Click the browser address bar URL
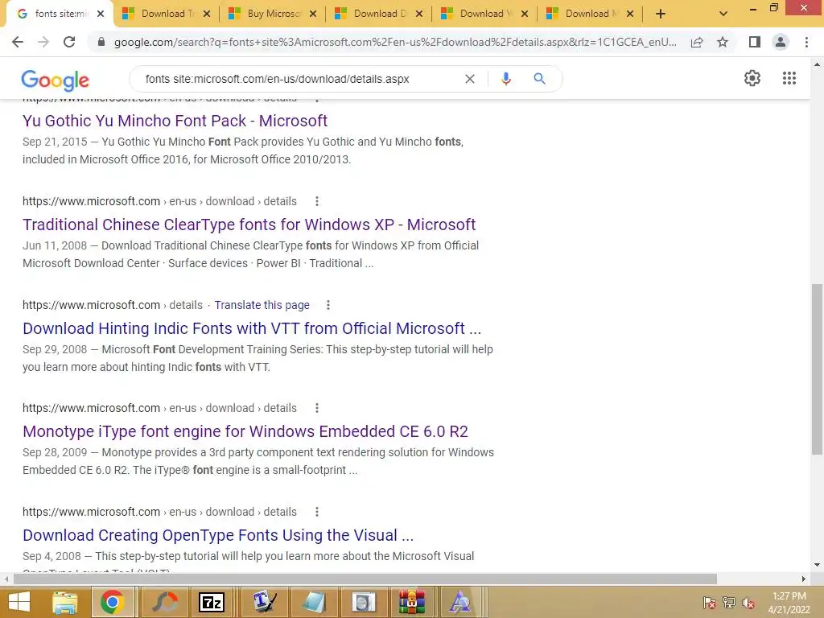 pos(395,42)
